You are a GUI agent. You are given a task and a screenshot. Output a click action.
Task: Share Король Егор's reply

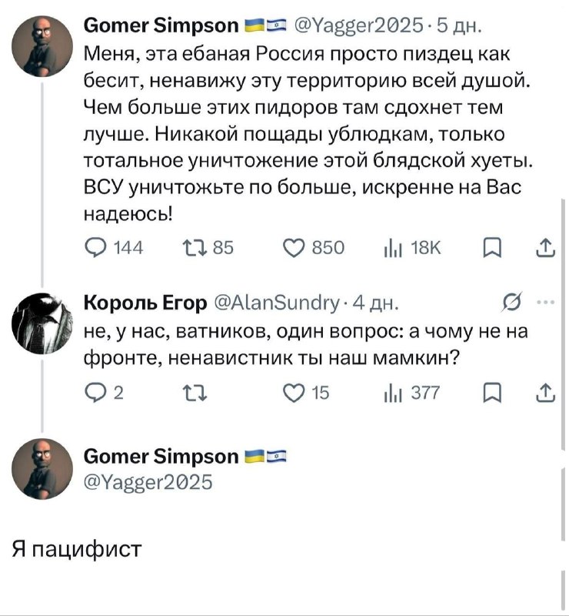coord(545,393)
